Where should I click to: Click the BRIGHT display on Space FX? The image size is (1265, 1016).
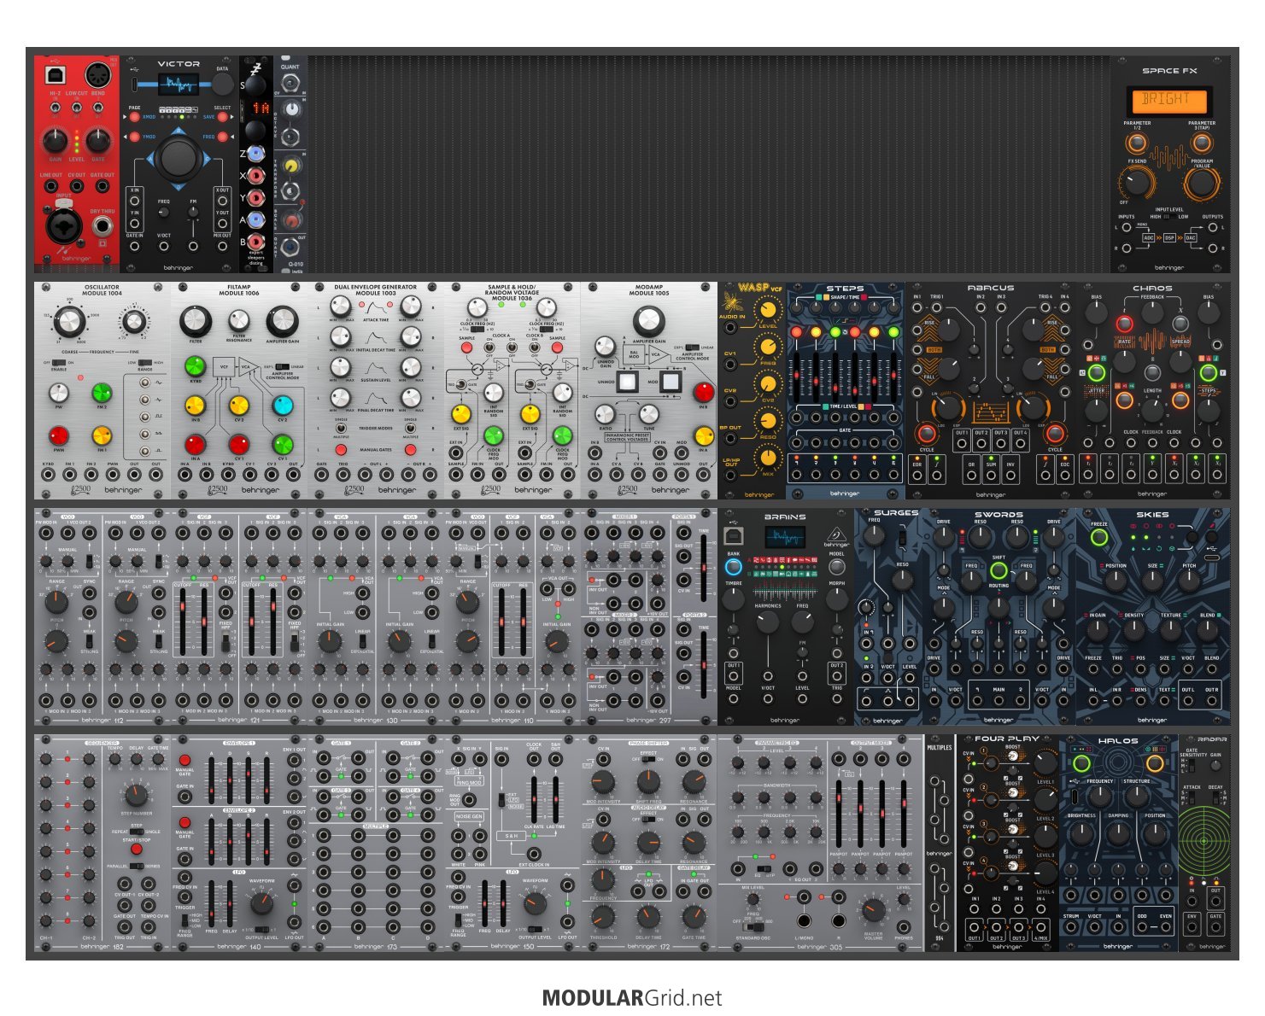tap(1168, 101)
